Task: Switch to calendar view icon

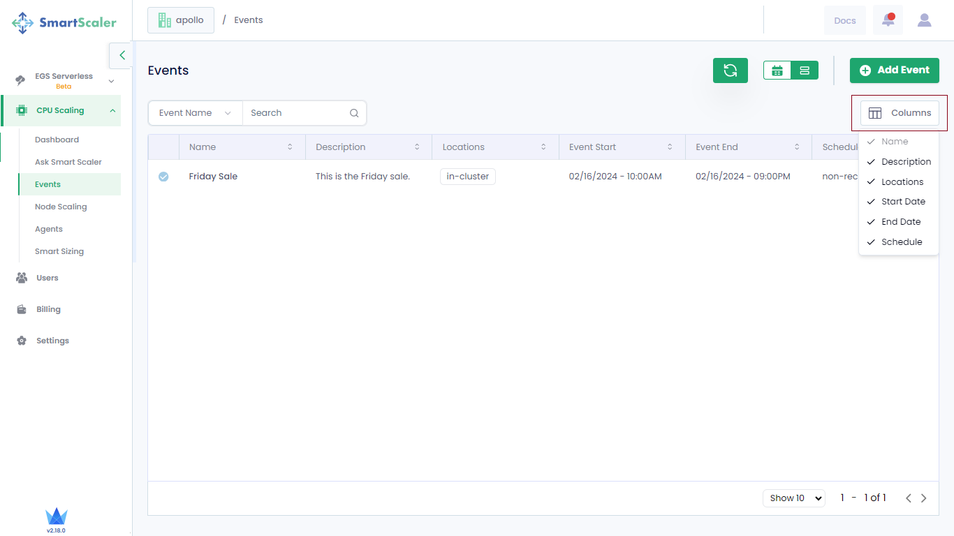Action: (777, 70)
